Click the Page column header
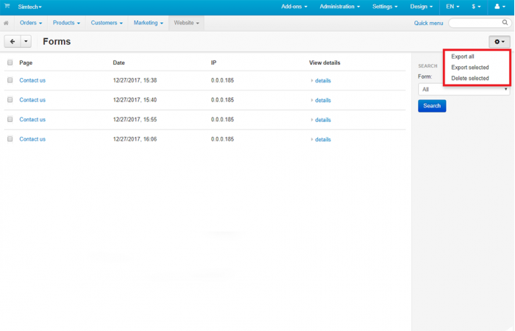This screenshot has height=331, width=515. click(x=26, y=63)
